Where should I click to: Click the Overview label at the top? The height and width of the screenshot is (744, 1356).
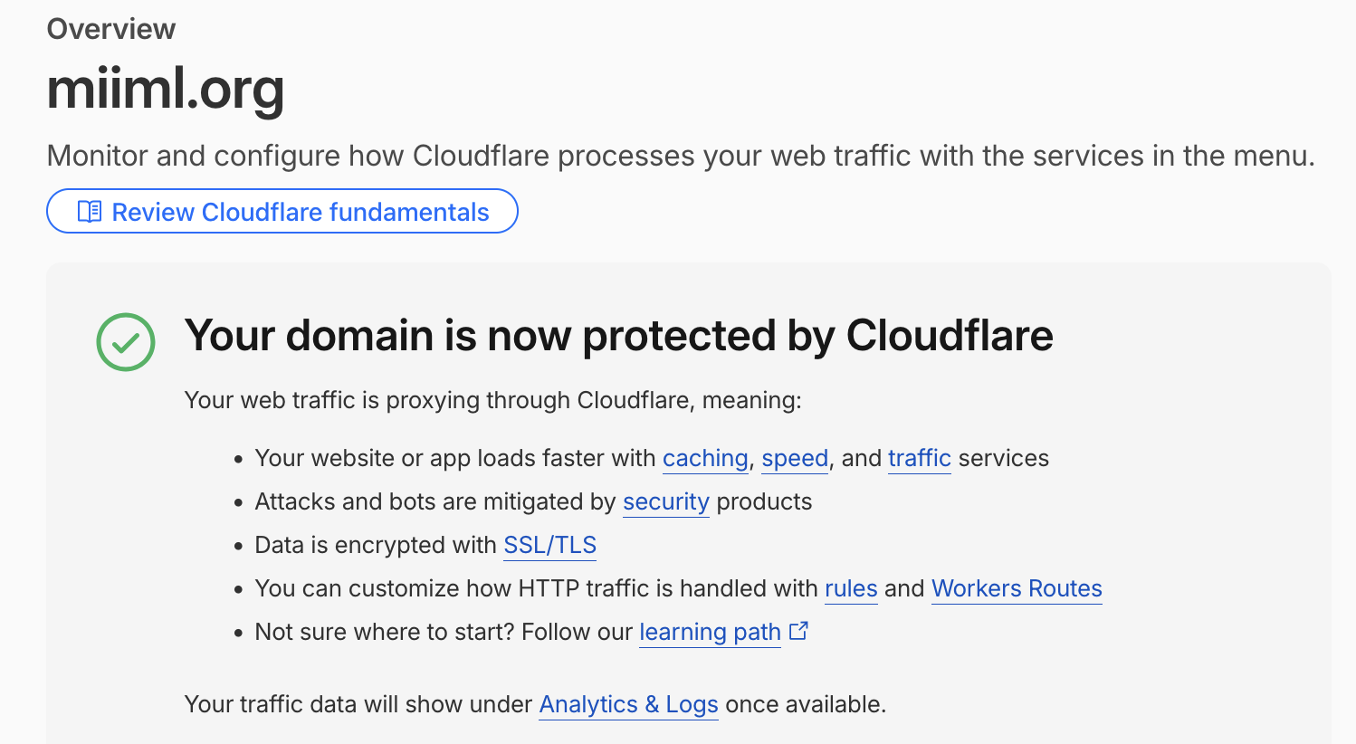(111, 29)
